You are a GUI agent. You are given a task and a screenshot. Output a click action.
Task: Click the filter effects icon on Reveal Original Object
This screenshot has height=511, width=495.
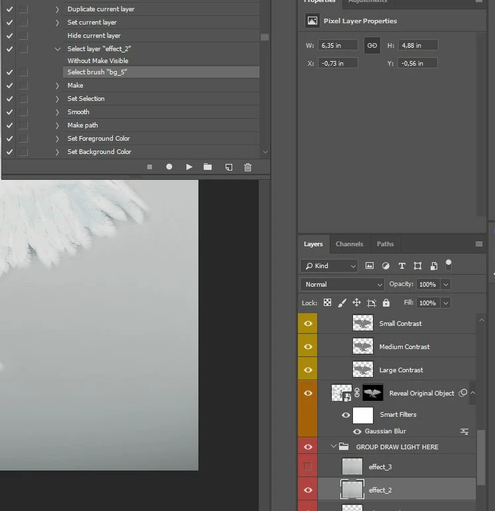click(x=462, y=393)
